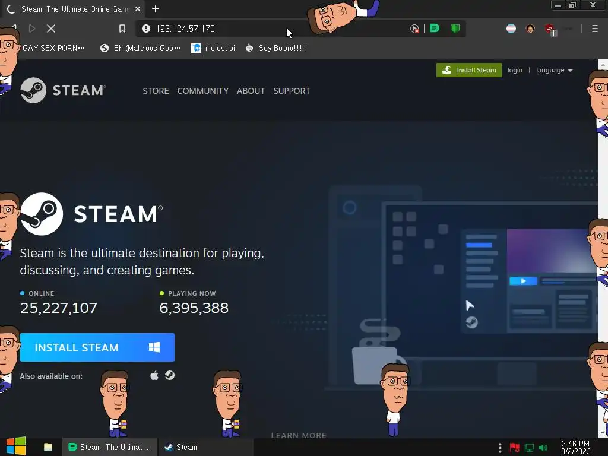Open the profile avatar extension icon
The height and width of the screenshot is (456, 608).
click(x=530, y=28)
